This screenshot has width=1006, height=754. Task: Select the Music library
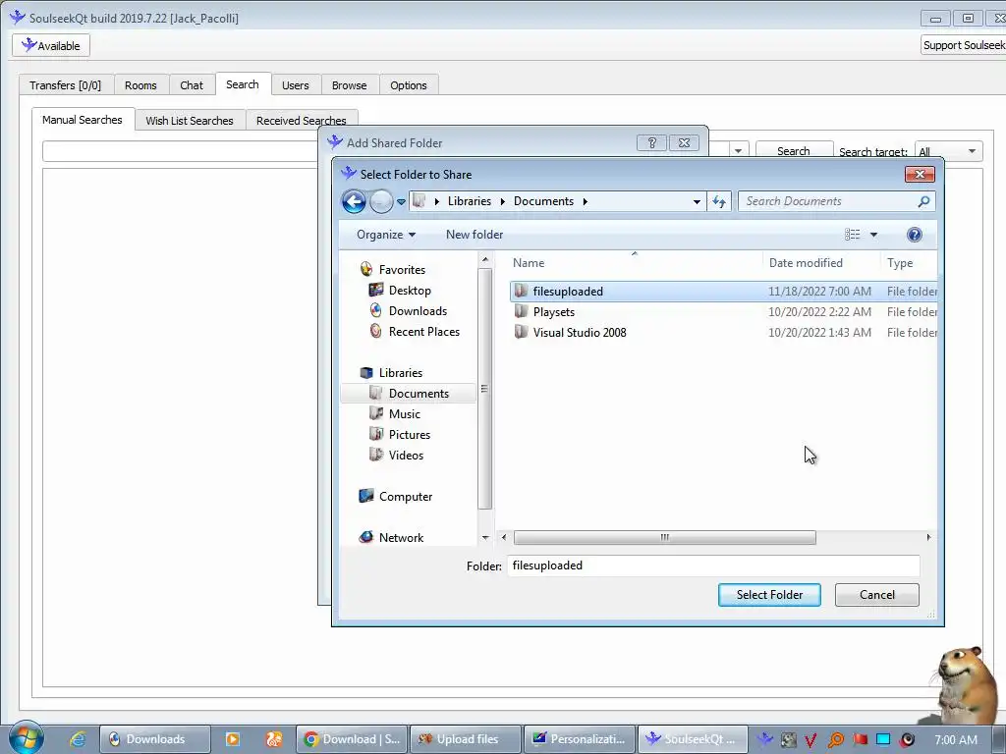click(404, 414)
